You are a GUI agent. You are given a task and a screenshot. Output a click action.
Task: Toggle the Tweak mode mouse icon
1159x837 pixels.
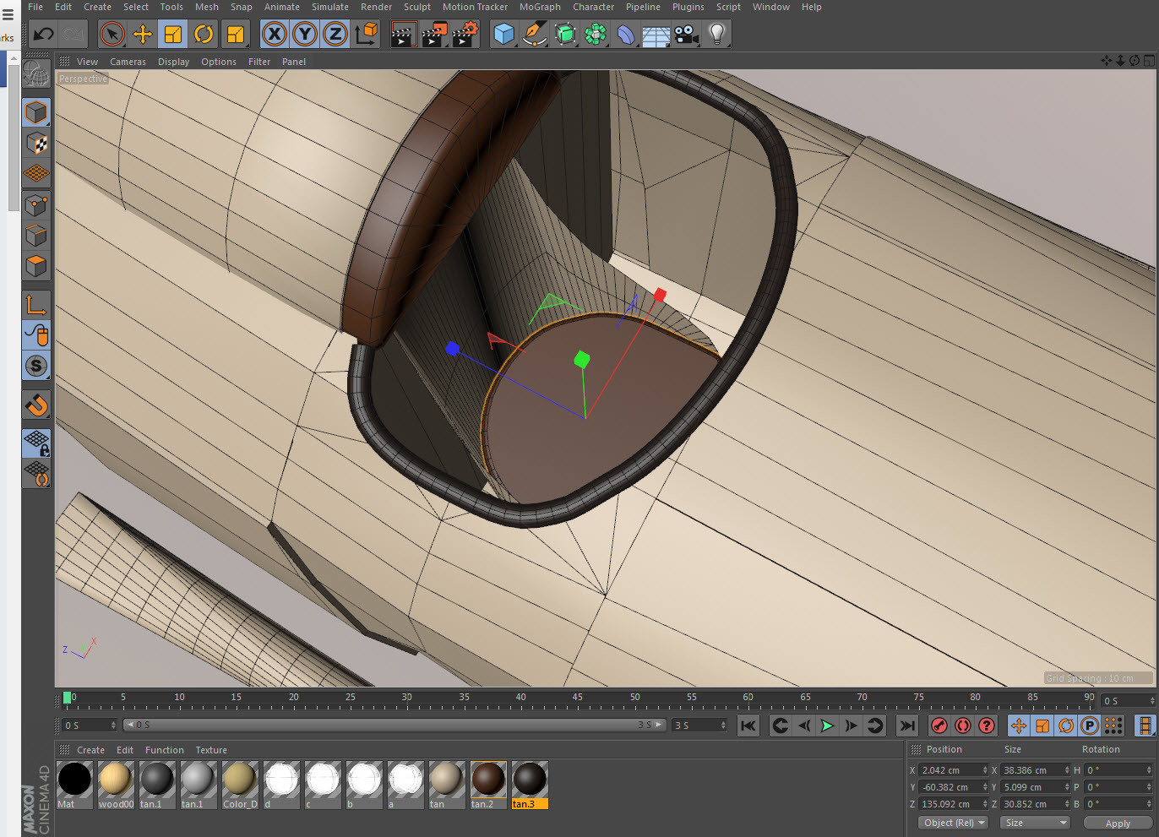[36, 335]
